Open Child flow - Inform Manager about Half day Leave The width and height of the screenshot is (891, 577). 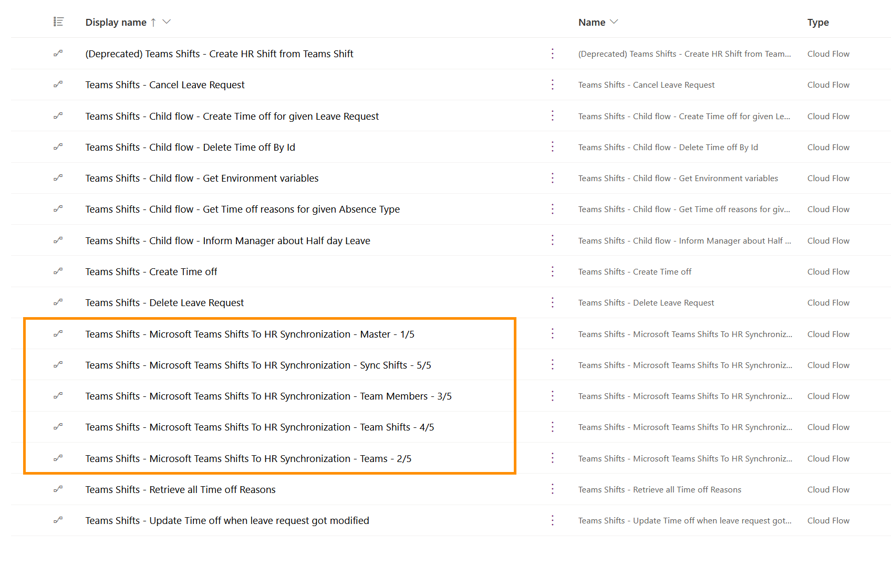point(228,240)
